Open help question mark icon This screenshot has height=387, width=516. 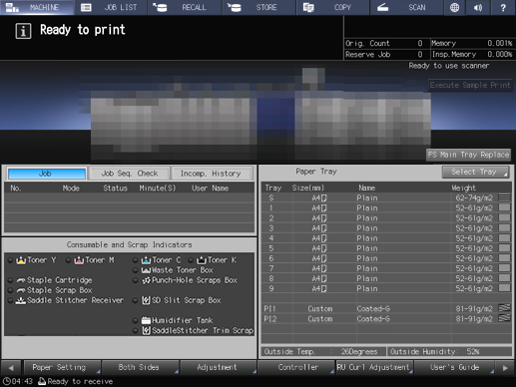pos(503,7)
